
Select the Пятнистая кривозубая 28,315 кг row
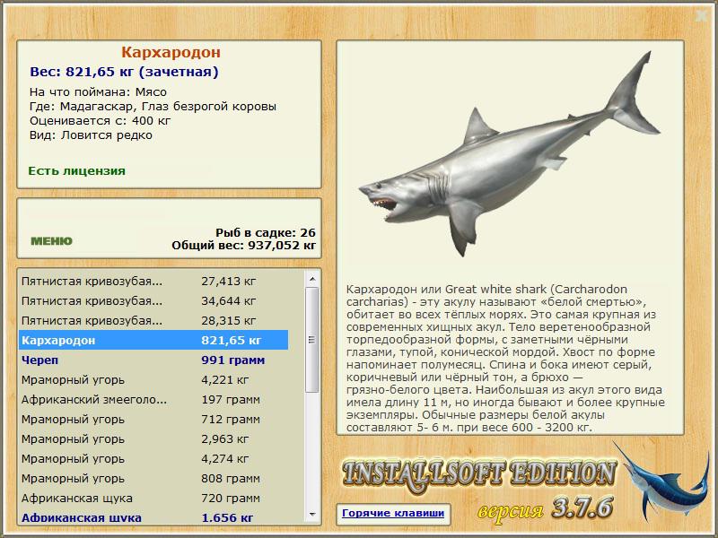point(153,321)
